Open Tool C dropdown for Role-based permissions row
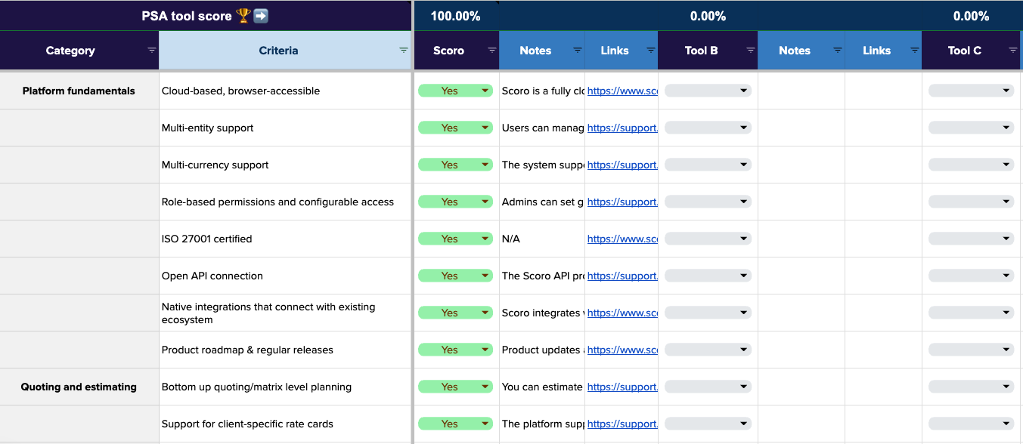 point(971,202)
